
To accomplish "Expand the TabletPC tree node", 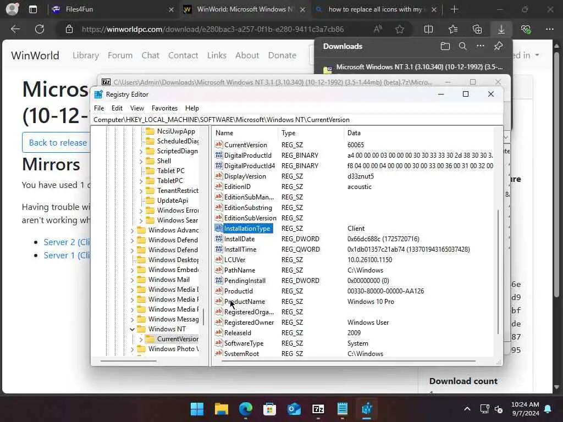I will tap(141, 181).
